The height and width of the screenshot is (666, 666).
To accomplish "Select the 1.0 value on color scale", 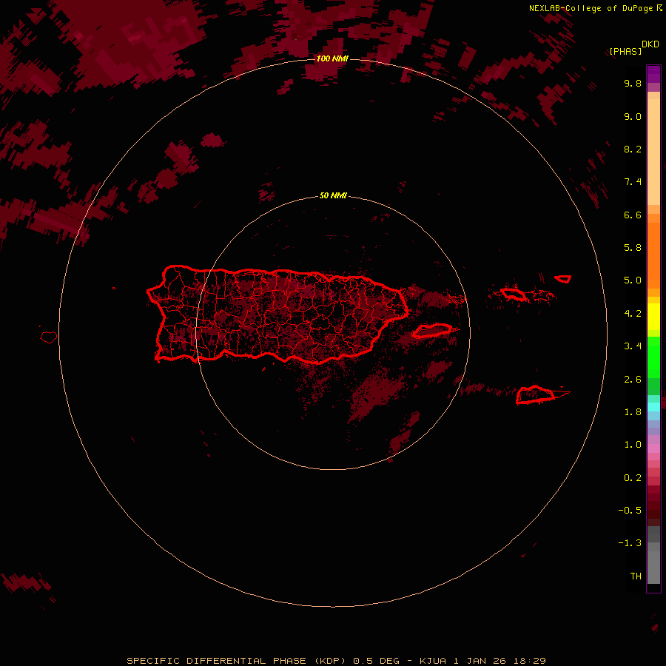I will pos(633,445).
